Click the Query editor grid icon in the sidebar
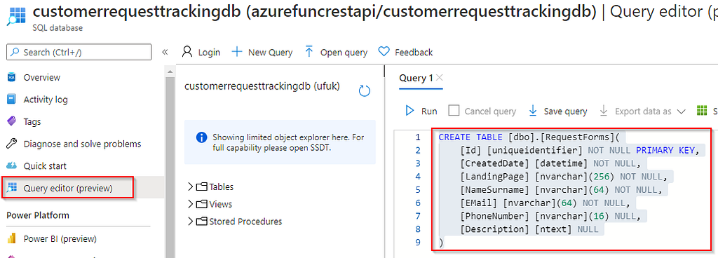 click(12, 188)
